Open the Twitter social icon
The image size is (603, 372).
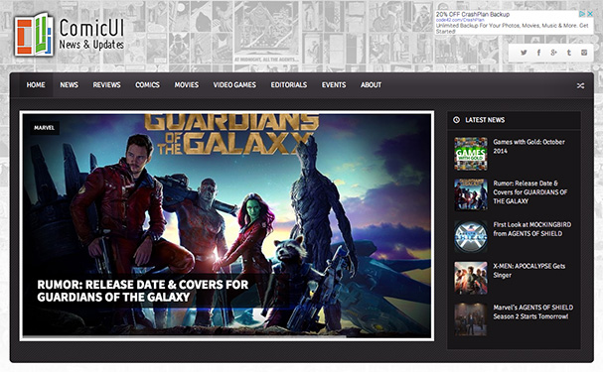coord(524,53)
